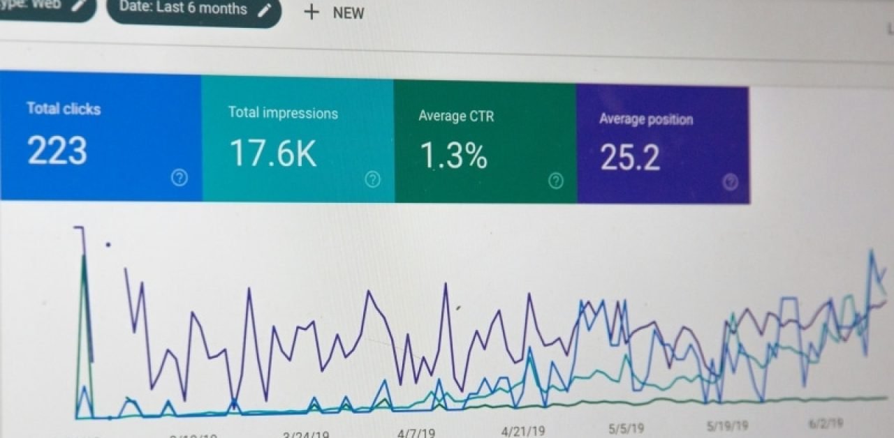The image size is (894, 438).
Task: Open the help icon on Average CTR card
Action: 556,181
